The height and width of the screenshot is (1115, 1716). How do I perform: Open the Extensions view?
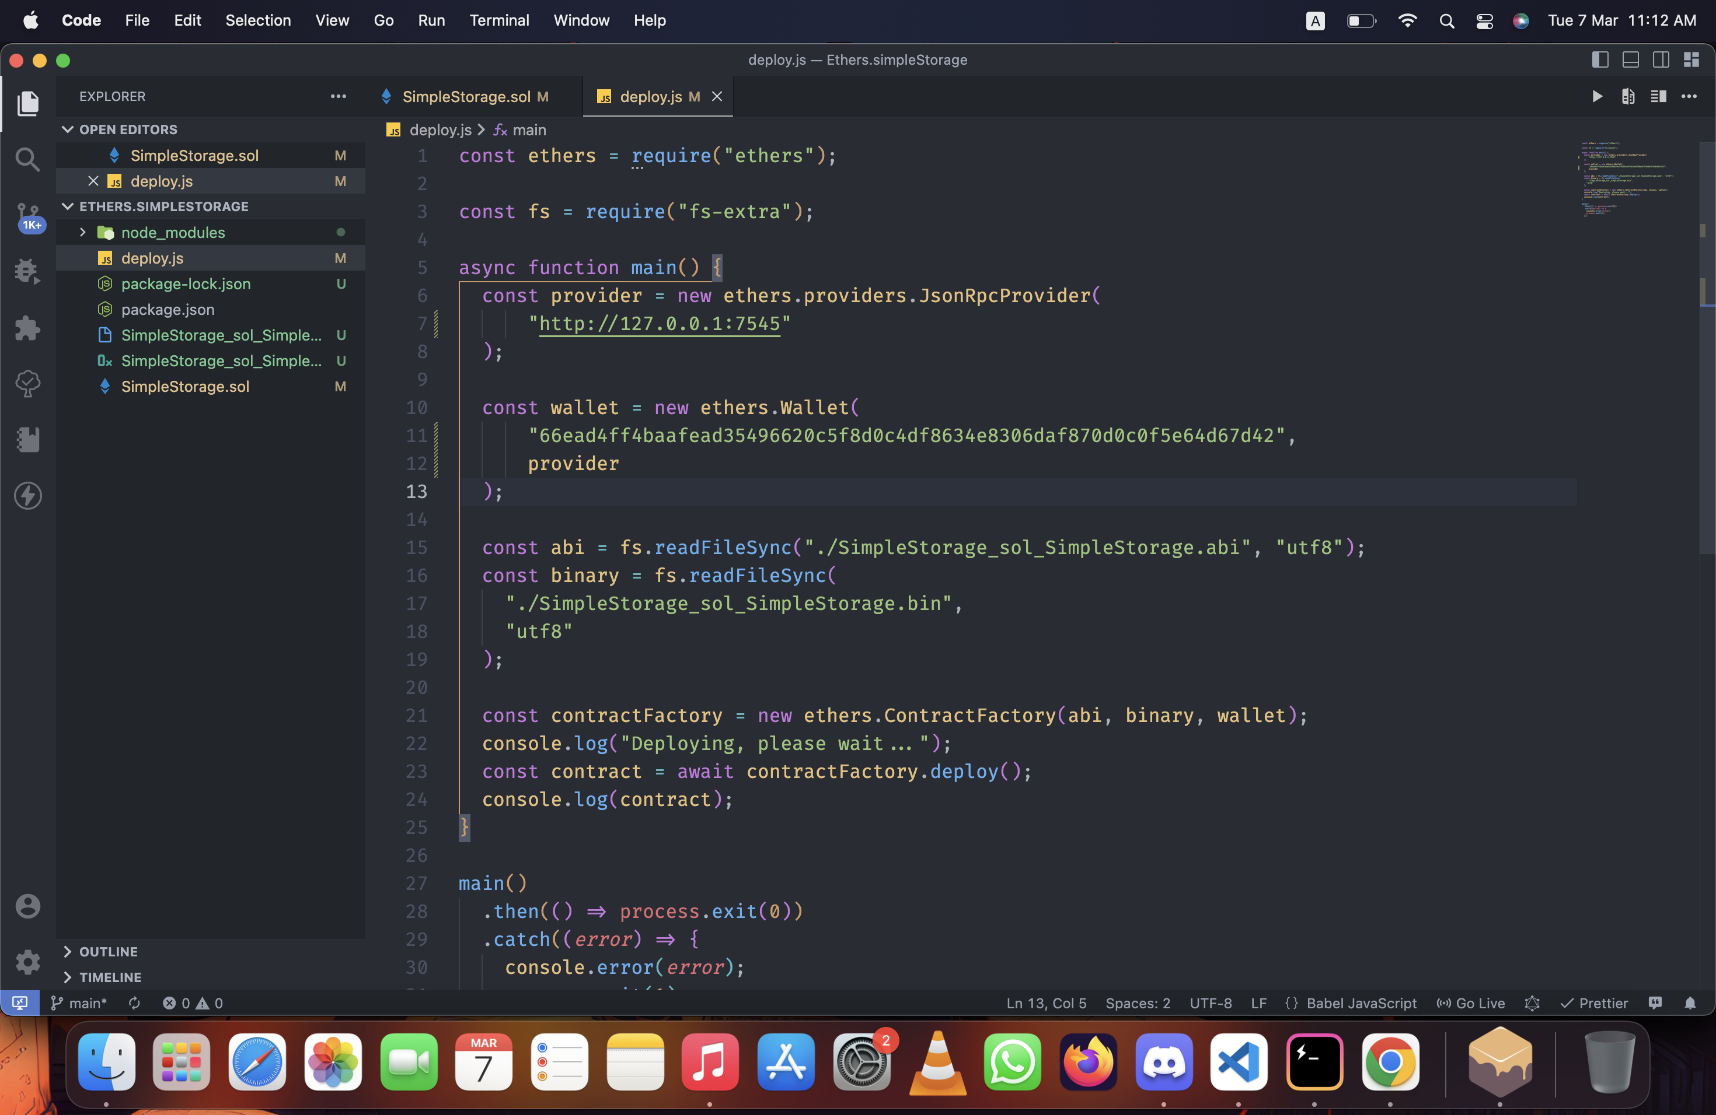(x=27, y=328)
